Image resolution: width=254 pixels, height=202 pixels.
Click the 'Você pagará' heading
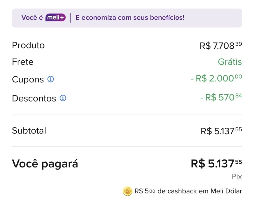pos(45,164)
